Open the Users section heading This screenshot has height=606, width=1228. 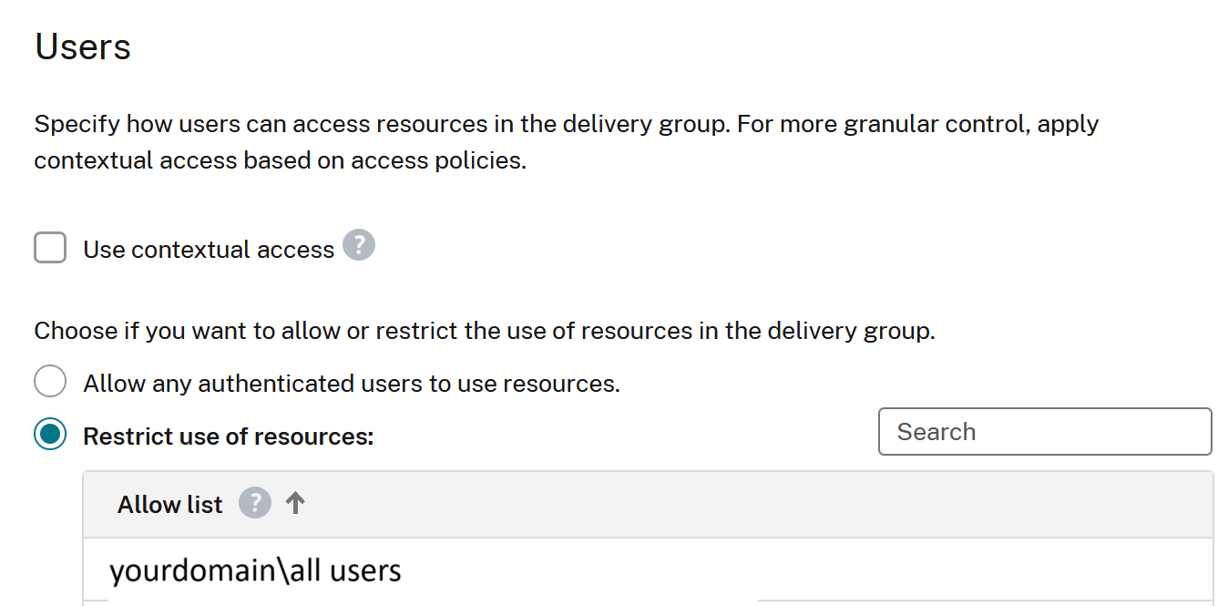point(82,46)
